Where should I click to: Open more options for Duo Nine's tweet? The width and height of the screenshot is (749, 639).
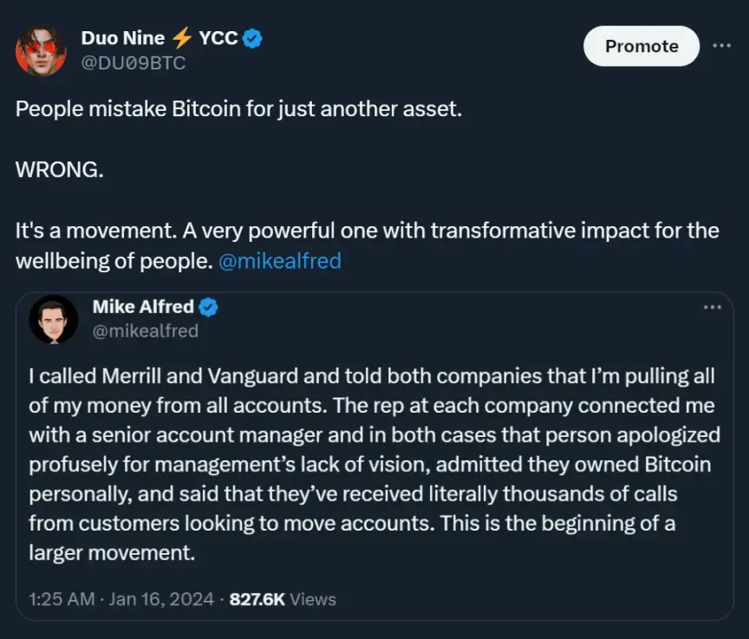point(721,46)
